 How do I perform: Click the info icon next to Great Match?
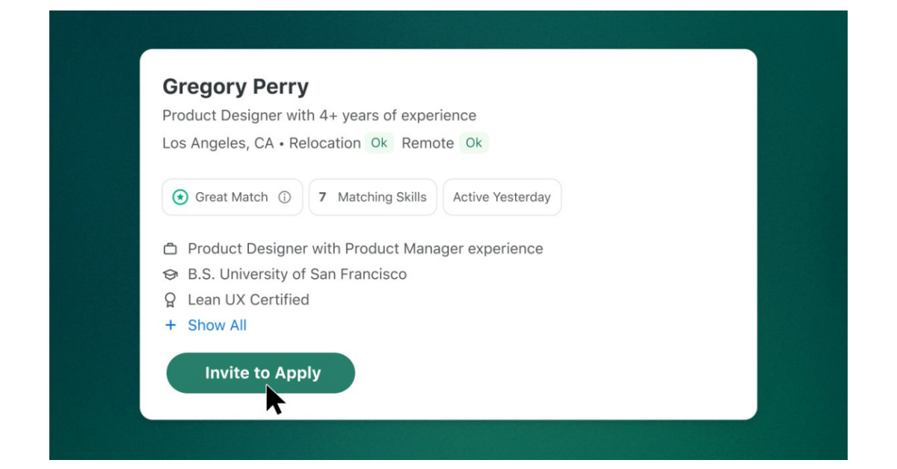[x=286, y=197]
